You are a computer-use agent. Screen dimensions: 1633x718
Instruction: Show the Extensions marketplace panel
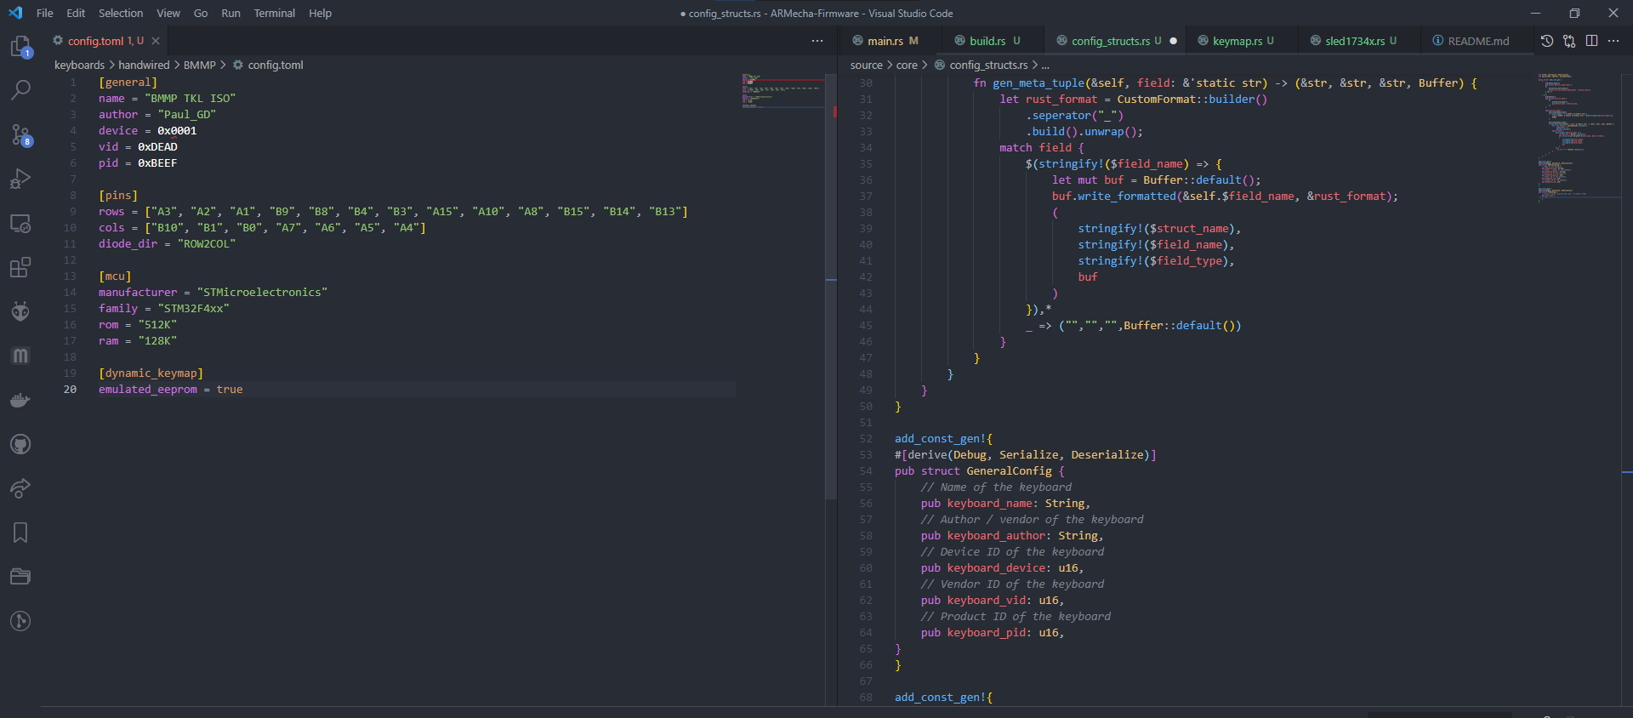pos(20,267)
